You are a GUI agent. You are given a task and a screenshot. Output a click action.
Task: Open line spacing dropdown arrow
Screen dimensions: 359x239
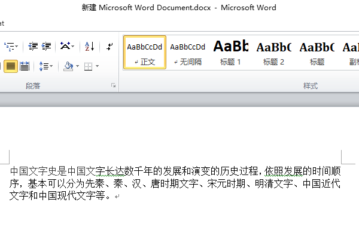tap(51, 66)
